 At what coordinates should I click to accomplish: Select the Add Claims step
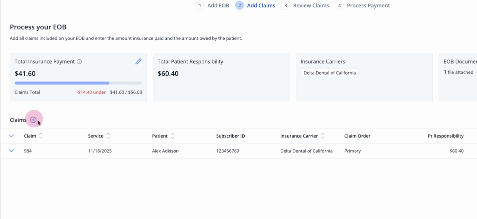point(255,5)
